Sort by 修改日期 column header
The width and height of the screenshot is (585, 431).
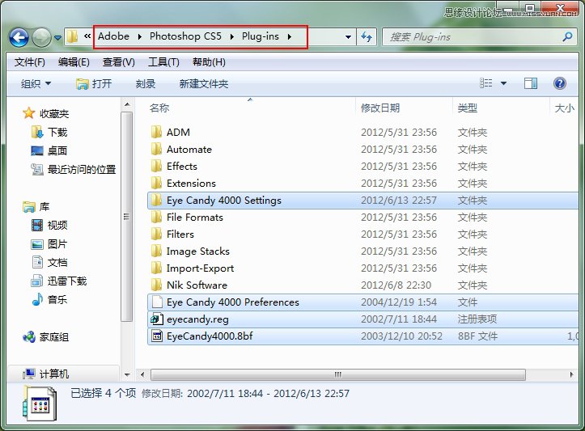tap(380, 108)
